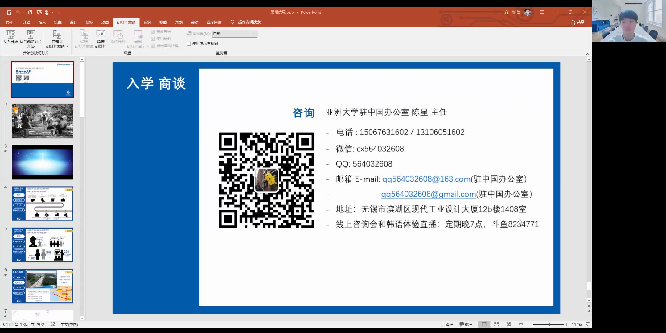Switch to the Animations tab (动画)
The width and height of the screenshot is (666, 333).
105,22
